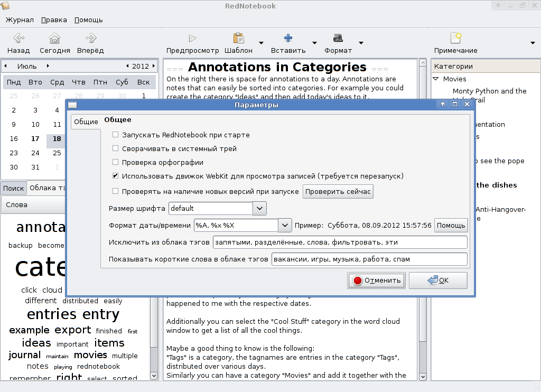This screenshot has height=392, width=541.
Task: Click the Вперёд (Forward) arrow icon
Action: coord(90,38)
